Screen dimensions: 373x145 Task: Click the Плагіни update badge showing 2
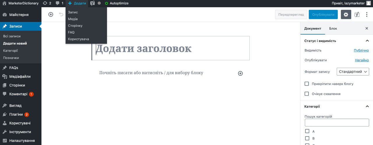tap(27, 115)
